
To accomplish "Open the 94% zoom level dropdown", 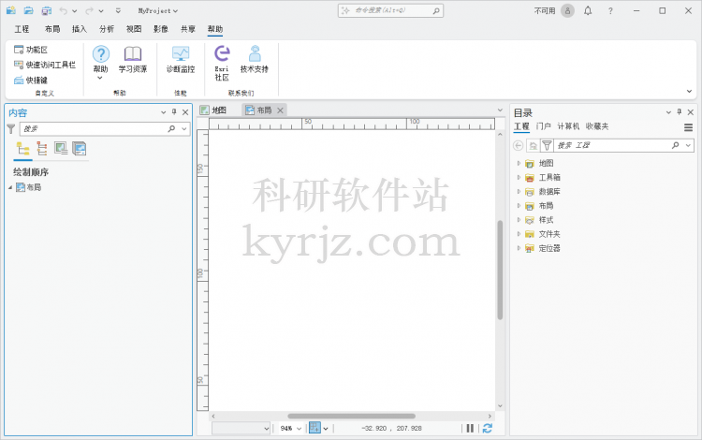I will tap(299, 429).
